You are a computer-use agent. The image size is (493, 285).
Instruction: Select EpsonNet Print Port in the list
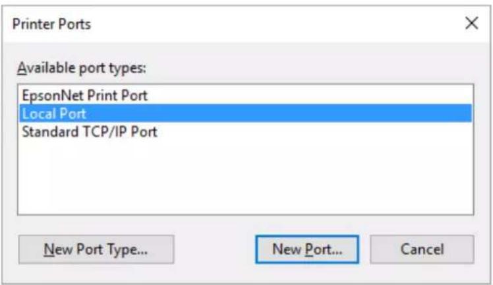pyautogui.click(x=246, y=95)
